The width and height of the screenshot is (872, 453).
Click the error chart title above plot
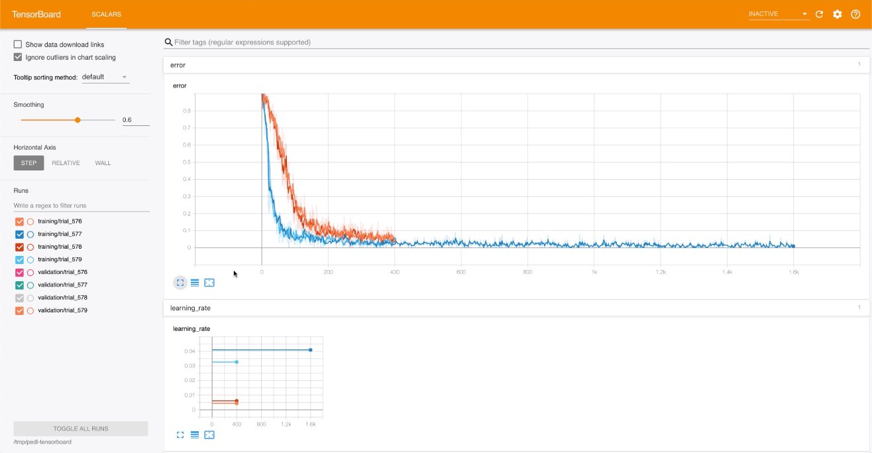tap(180, 86)
